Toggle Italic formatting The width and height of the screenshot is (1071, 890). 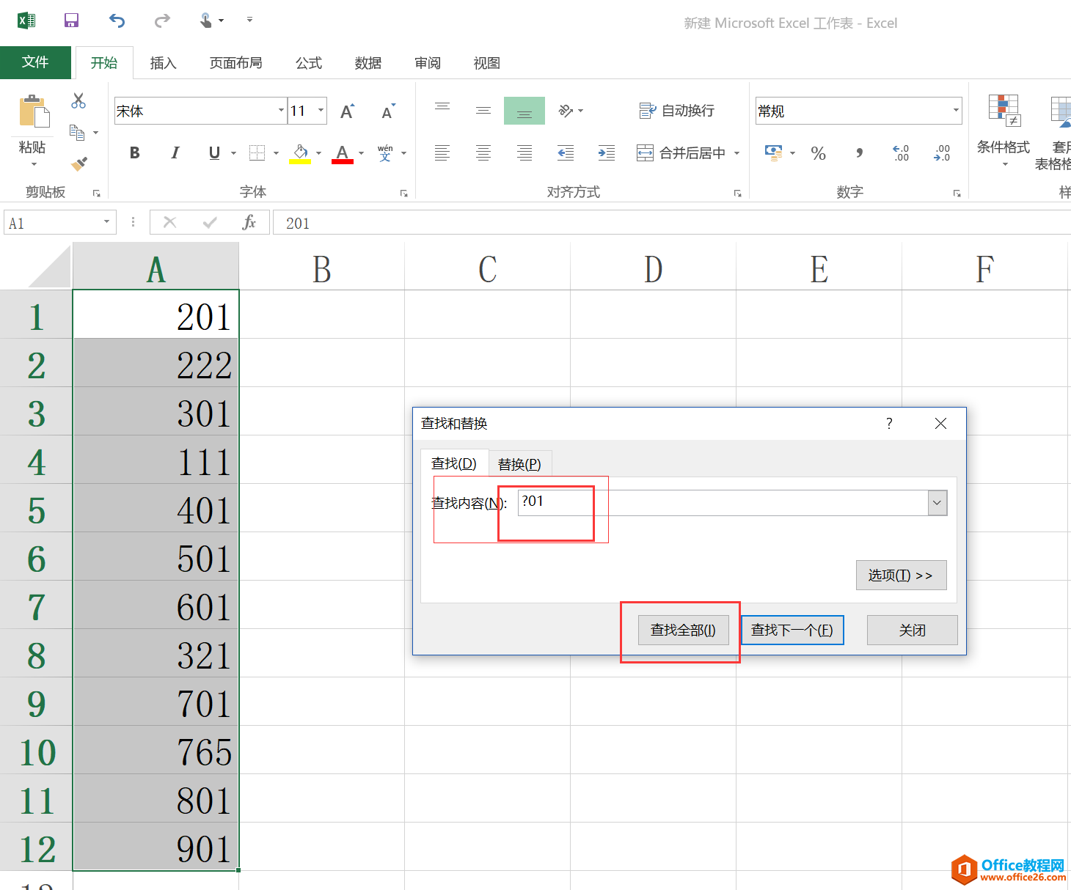coord(175,153)
